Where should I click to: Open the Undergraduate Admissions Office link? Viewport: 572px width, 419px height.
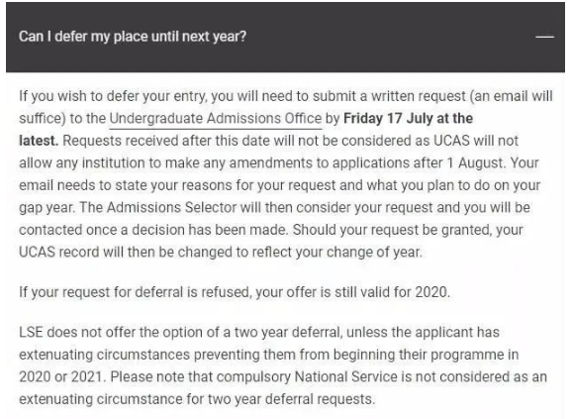pos(216,119)
